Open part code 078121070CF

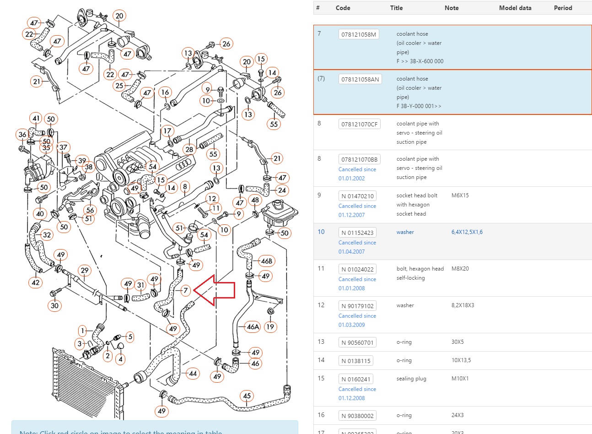click(x=360, y=124)
